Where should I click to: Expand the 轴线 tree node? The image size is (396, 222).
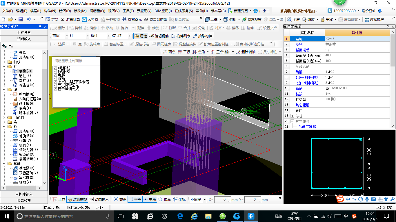4,62
